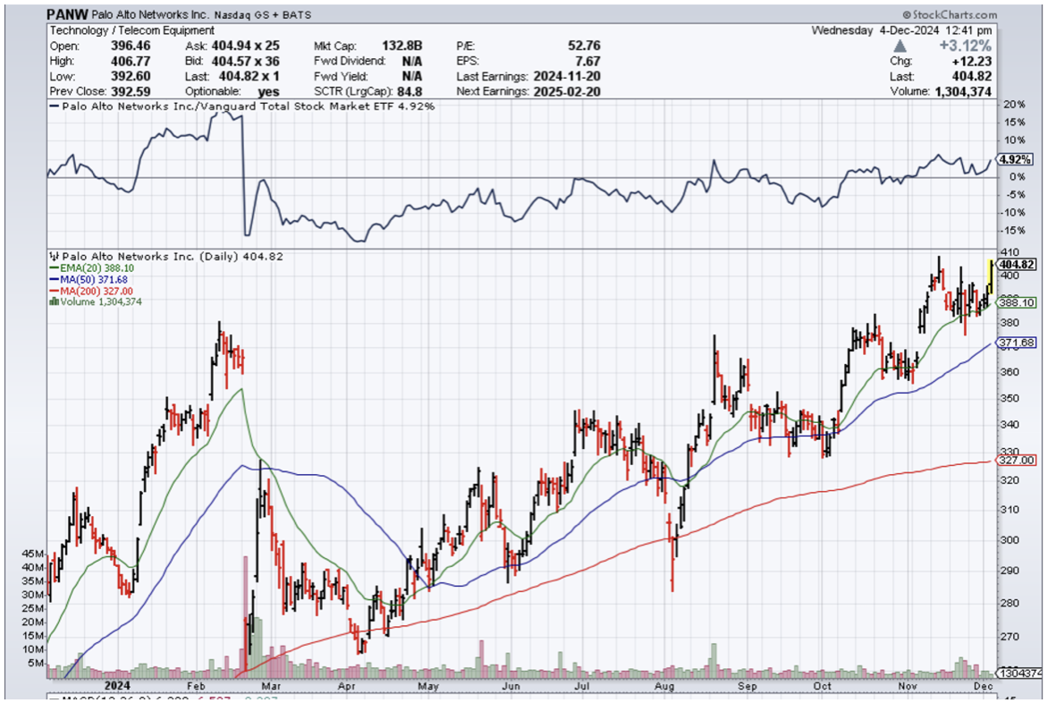1048x703 pixels.
Task: Click the Next Earnings date 2025-02-20
Action: tap(567, 91)
